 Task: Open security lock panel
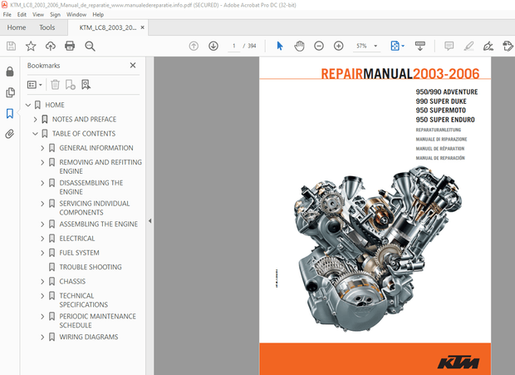tap(10, 72)
